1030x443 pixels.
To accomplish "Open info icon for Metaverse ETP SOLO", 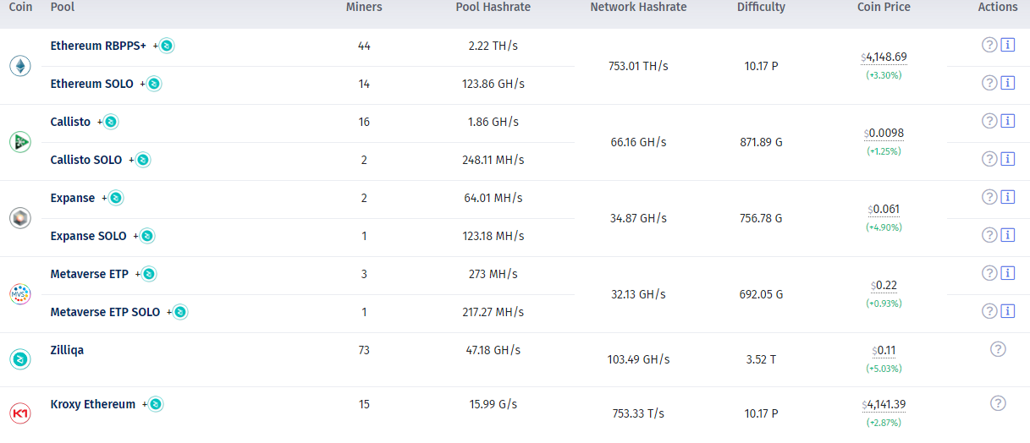I will (x=1007, y=311).
